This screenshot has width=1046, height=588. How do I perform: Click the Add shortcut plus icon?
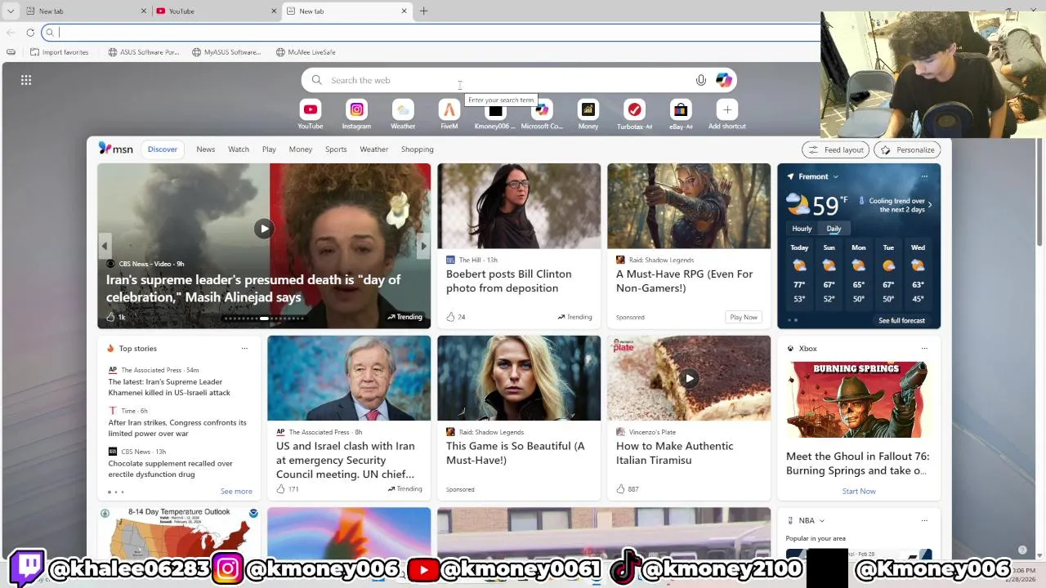pos(727,109)
